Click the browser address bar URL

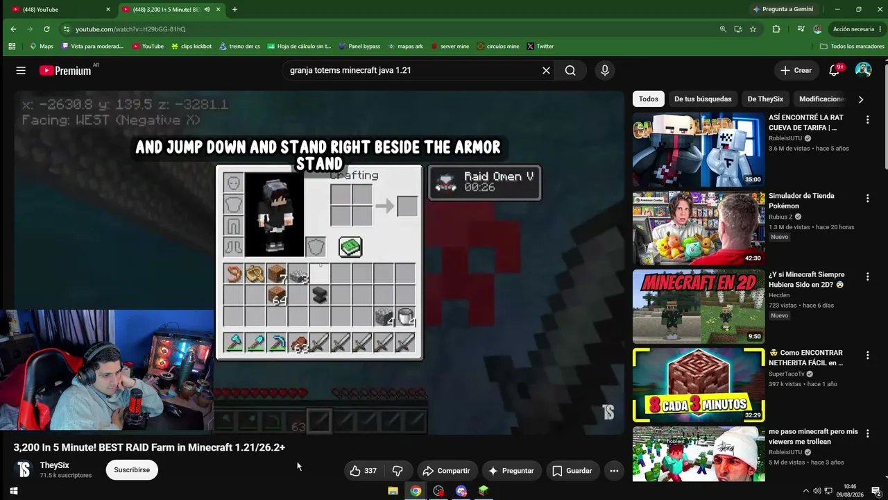click(x=130, y=29)
